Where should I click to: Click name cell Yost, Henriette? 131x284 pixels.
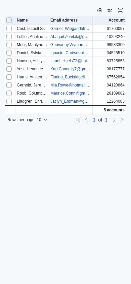click(x=32, y=69)
